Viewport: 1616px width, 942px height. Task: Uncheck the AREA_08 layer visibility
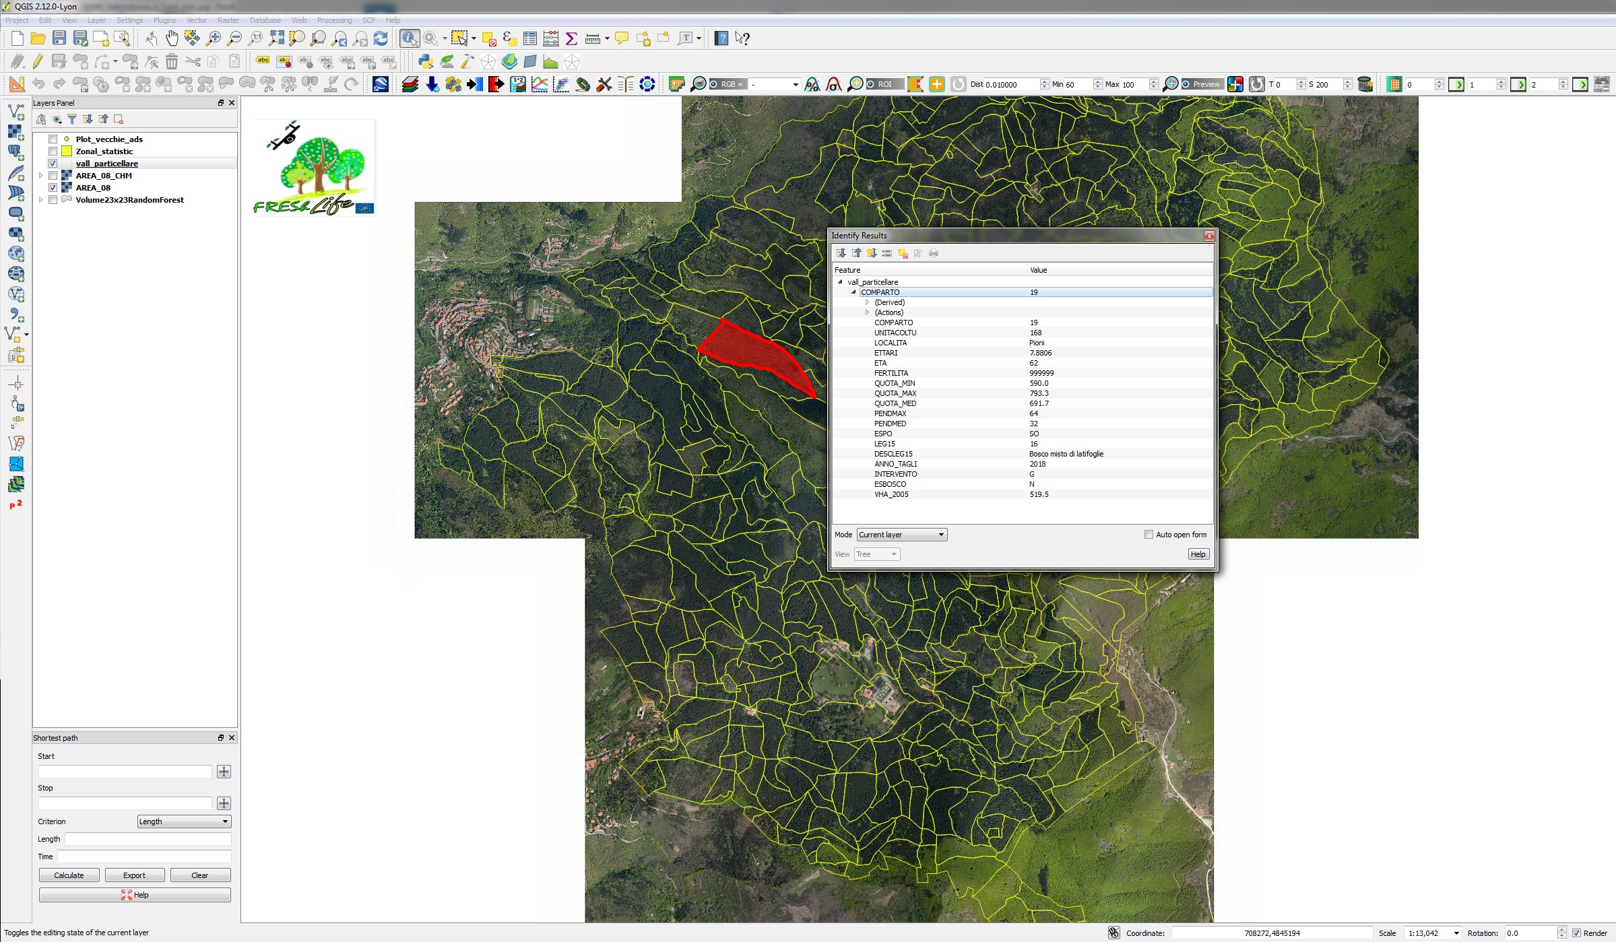click(x=53, y=188)
